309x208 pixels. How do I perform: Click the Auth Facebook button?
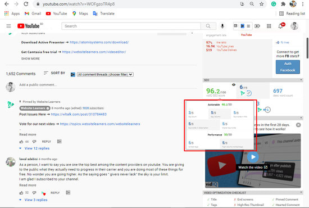(288, 67)
